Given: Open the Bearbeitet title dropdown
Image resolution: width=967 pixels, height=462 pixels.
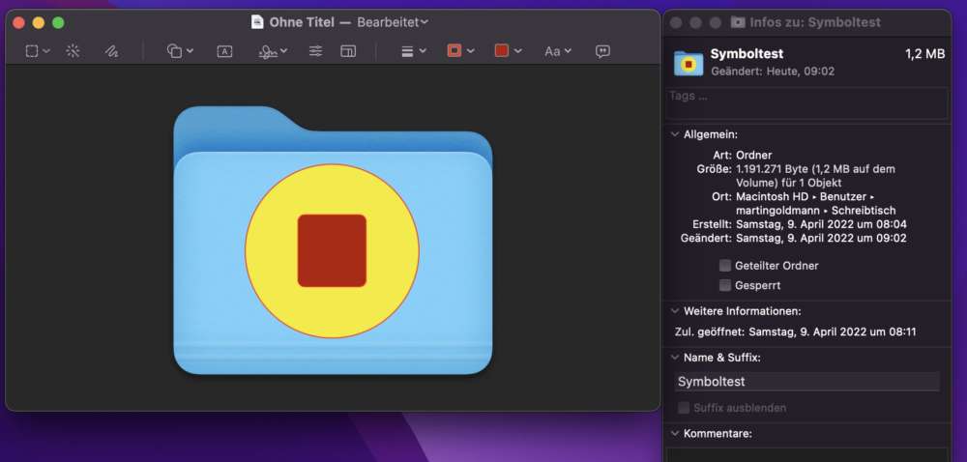Looking at the screenshot, I should coord(393,22).
